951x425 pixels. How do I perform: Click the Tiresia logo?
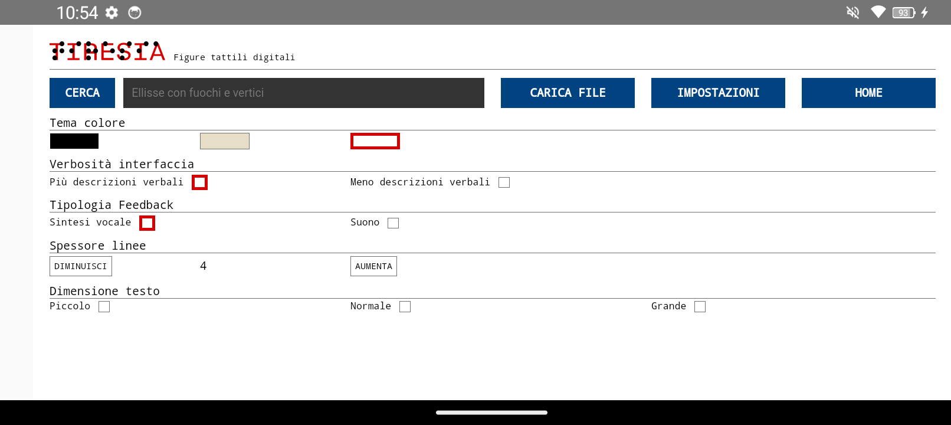[x=107, y=51]
